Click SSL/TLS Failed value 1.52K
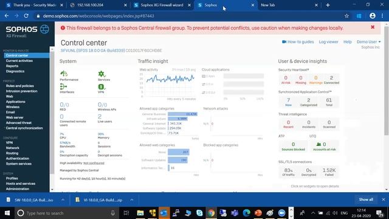This screenshot has height=219, width=389. (x=329, y=170)
